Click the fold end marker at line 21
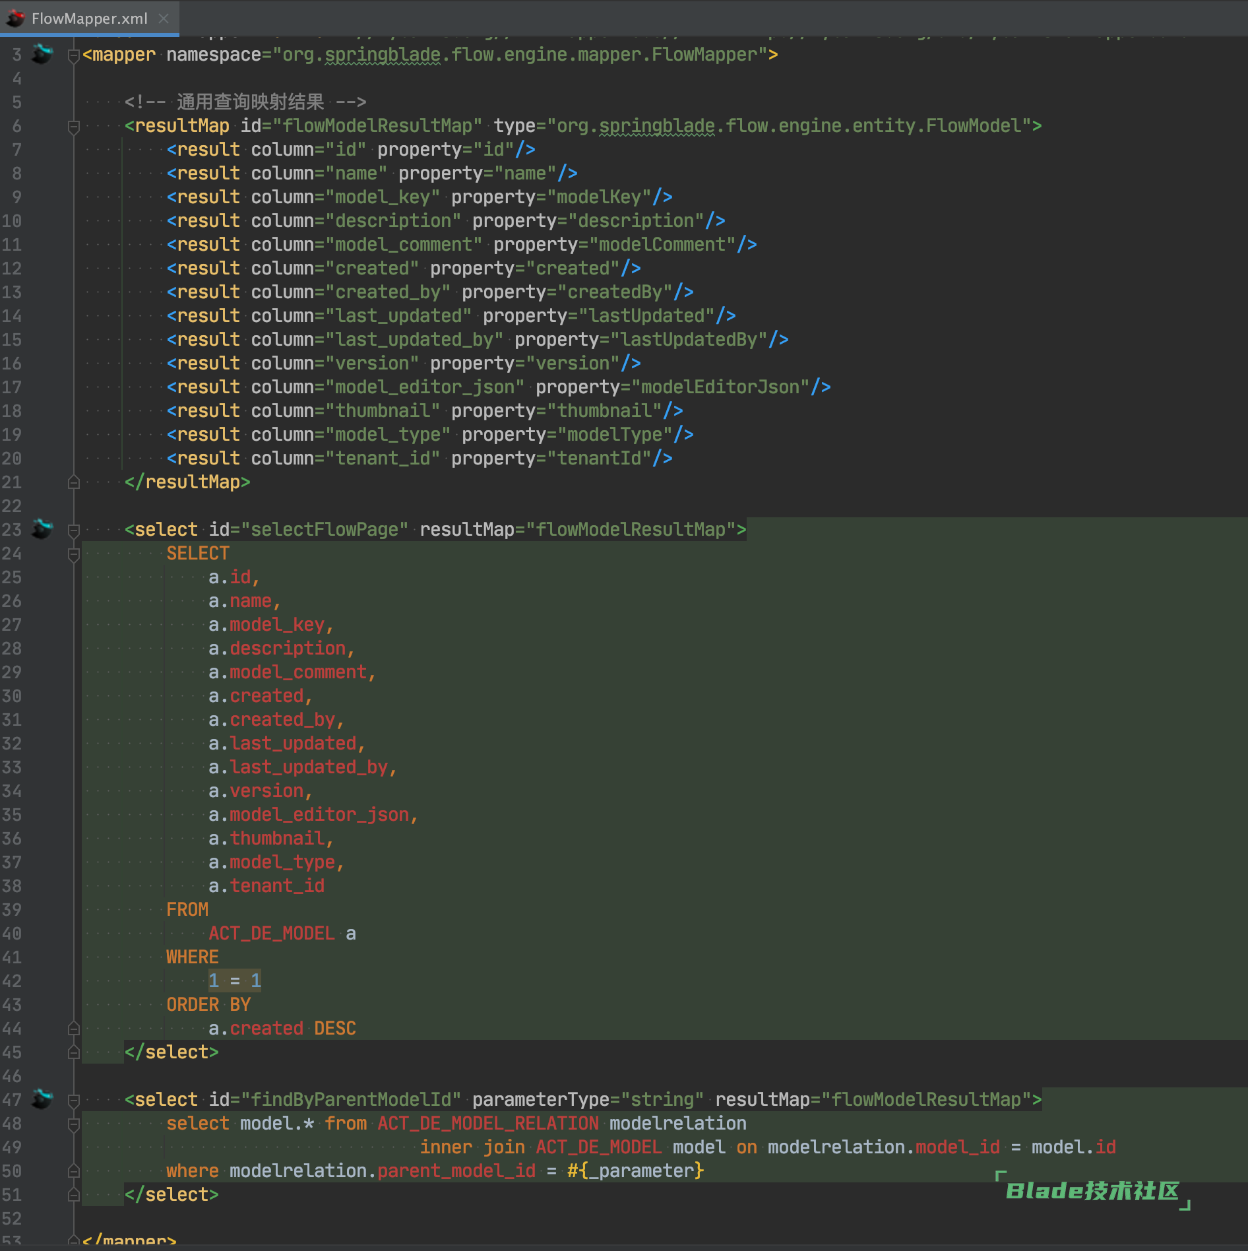1248x1251 pixels. pyautogui.click(x=74, y=482)
